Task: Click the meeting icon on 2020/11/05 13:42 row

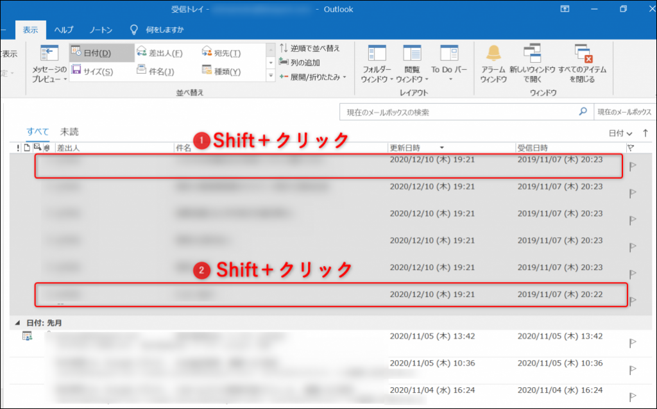Action: tap(27, 336)
